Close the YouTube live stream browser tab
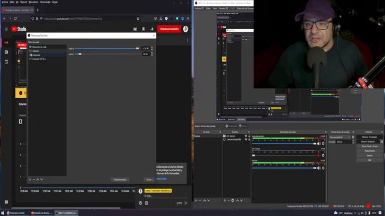Screen dimensions: 385x216 point(32,10)
